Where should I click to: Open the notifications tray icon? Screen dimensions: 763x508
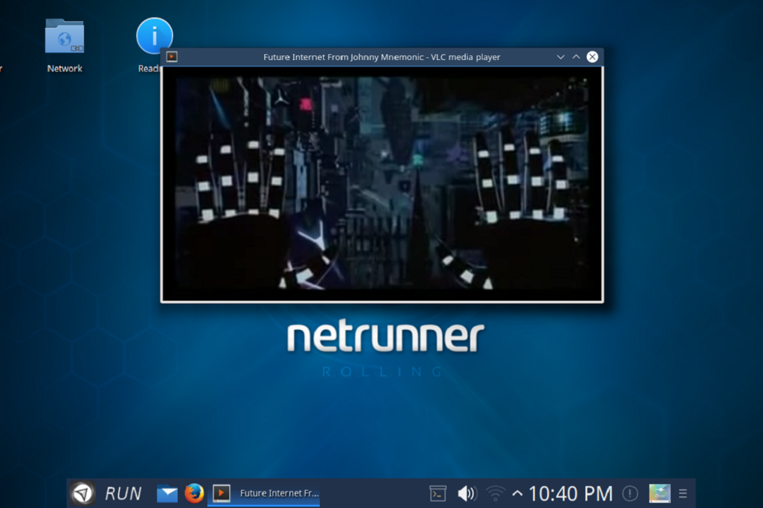coord(630,493)
